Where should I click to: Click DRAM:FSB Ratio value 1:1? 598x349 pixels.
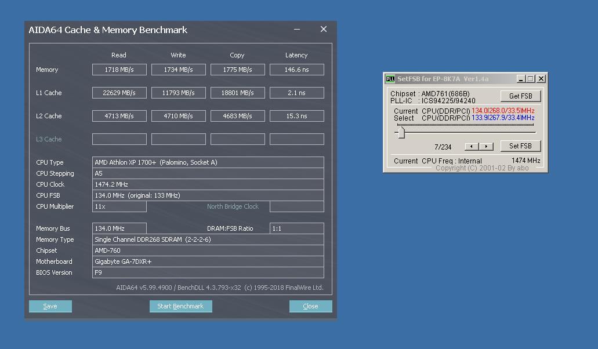tap(297, 228)
